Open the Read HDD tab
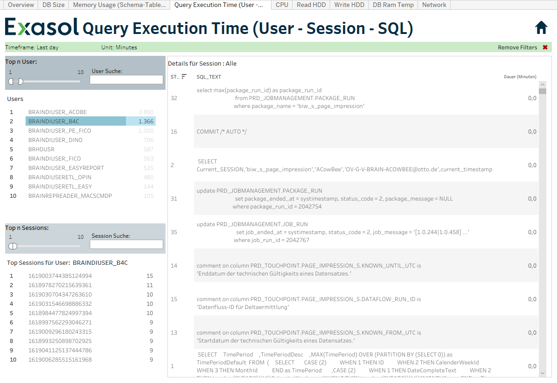 [x=311, y=5]
